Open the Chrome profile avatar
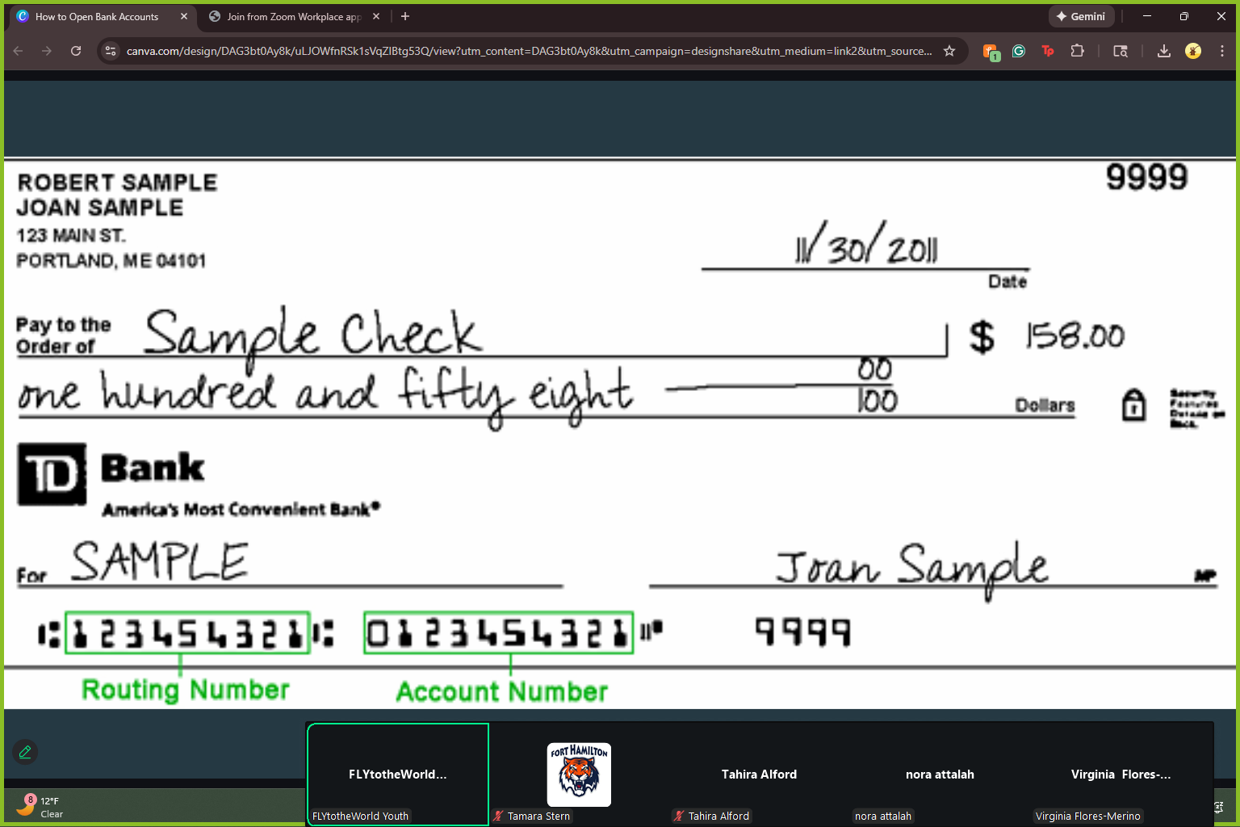This screenshot has height=827, width=1240. 1193,51
